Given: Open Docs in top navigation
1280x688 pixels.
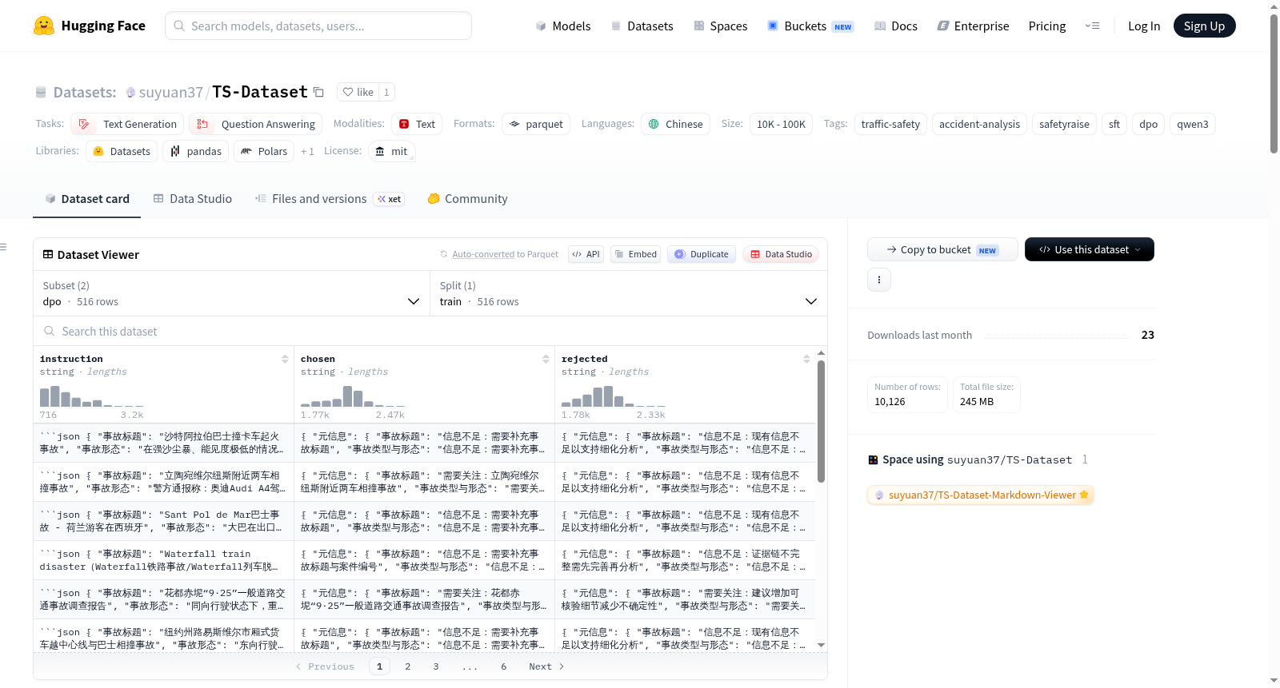Looking at the screenshot, I should (x=896, y=26).
